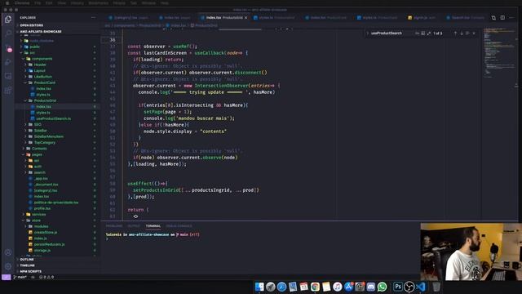This screenshot has height=294, width=522.
Task: Open the Debug Console panel tab
Action: [179, 226]
